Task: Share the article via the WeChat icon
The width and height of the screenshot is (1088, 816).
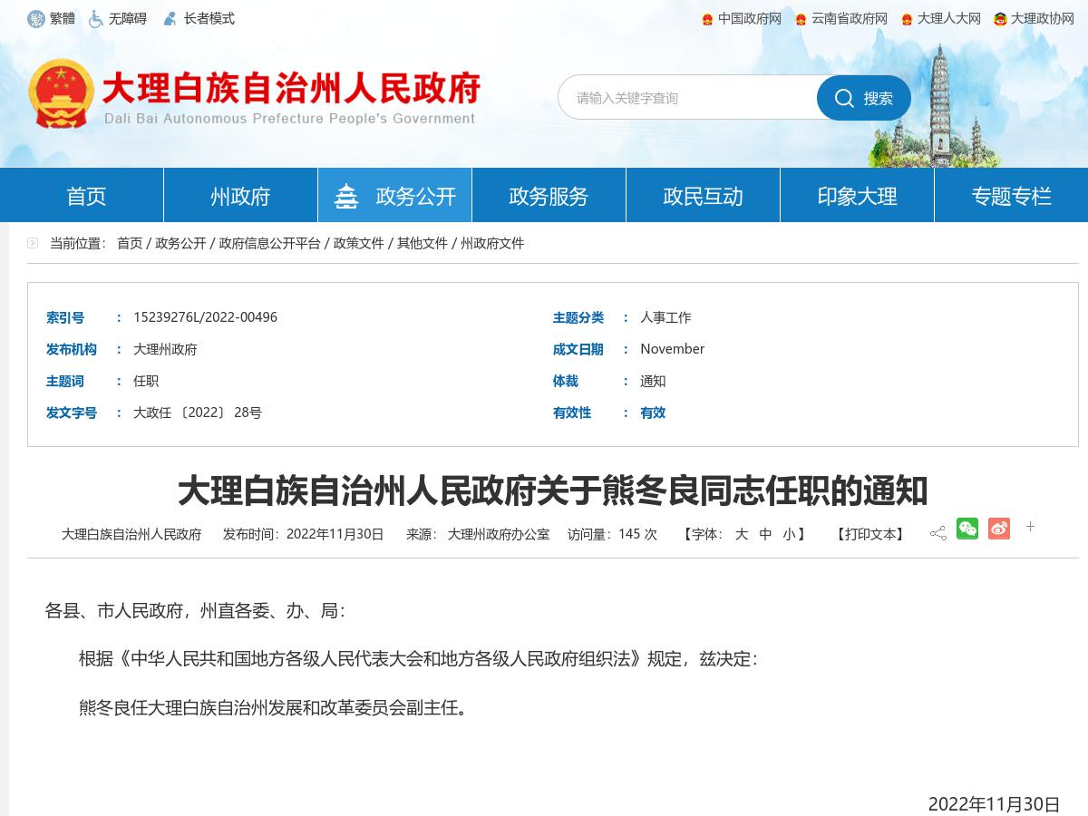Action: click(967, 529)
